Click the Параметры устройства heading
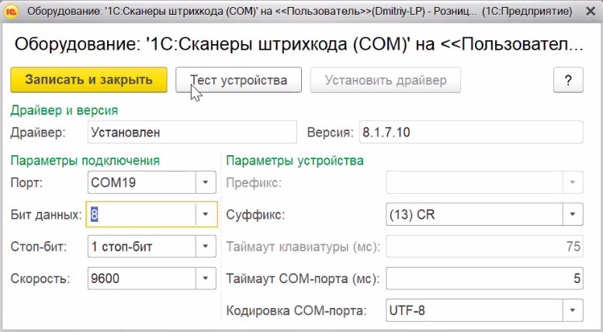Screen dimensions: 603x332 (295, 161)
